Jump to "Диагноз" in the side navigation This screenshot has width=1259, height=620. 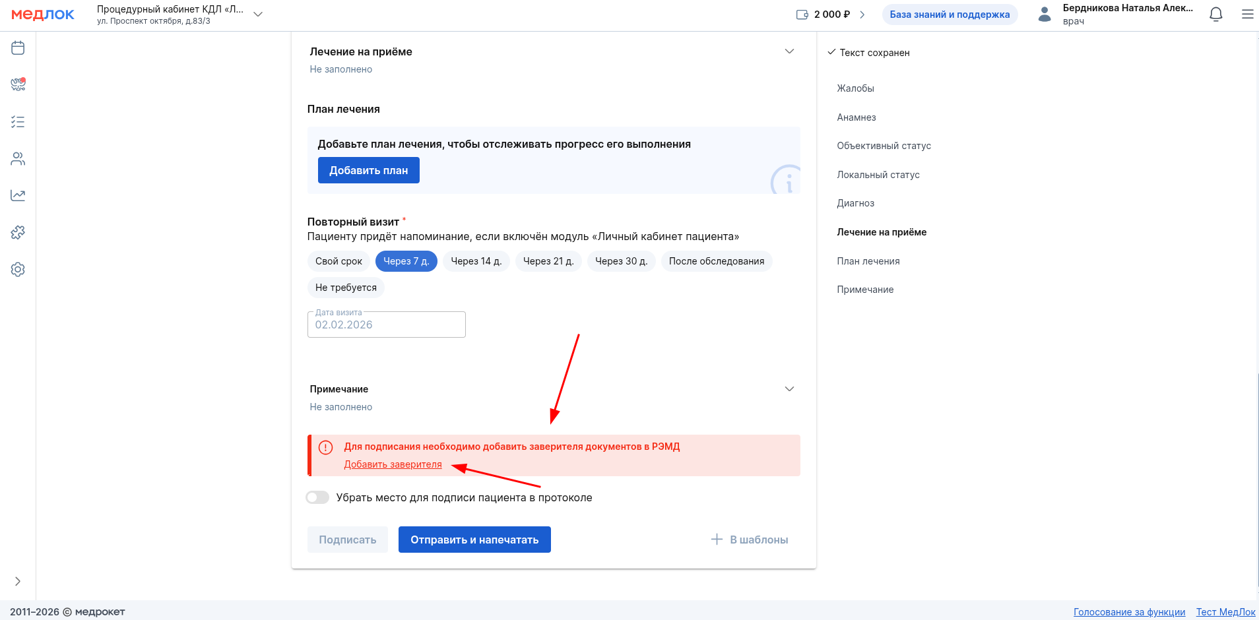pyautogui.click(x=855, y=203)
